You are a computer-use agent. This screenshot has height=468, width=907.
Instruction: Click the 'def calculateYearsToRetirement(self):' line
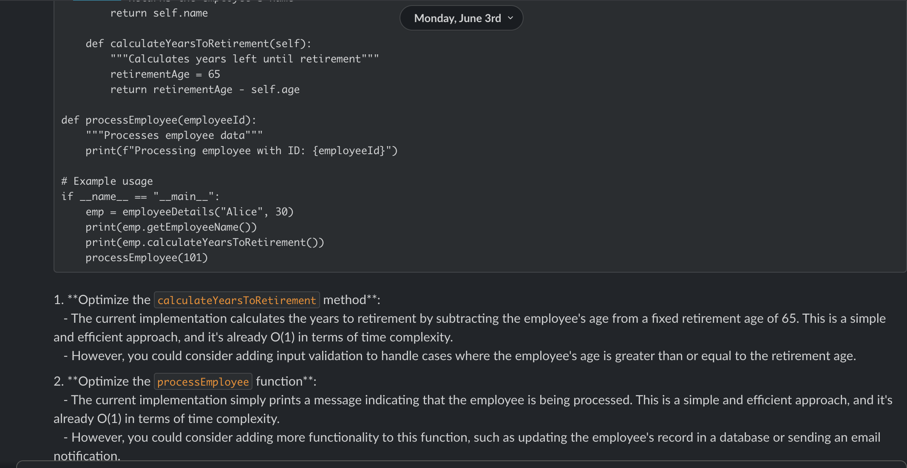coord(198,44)
